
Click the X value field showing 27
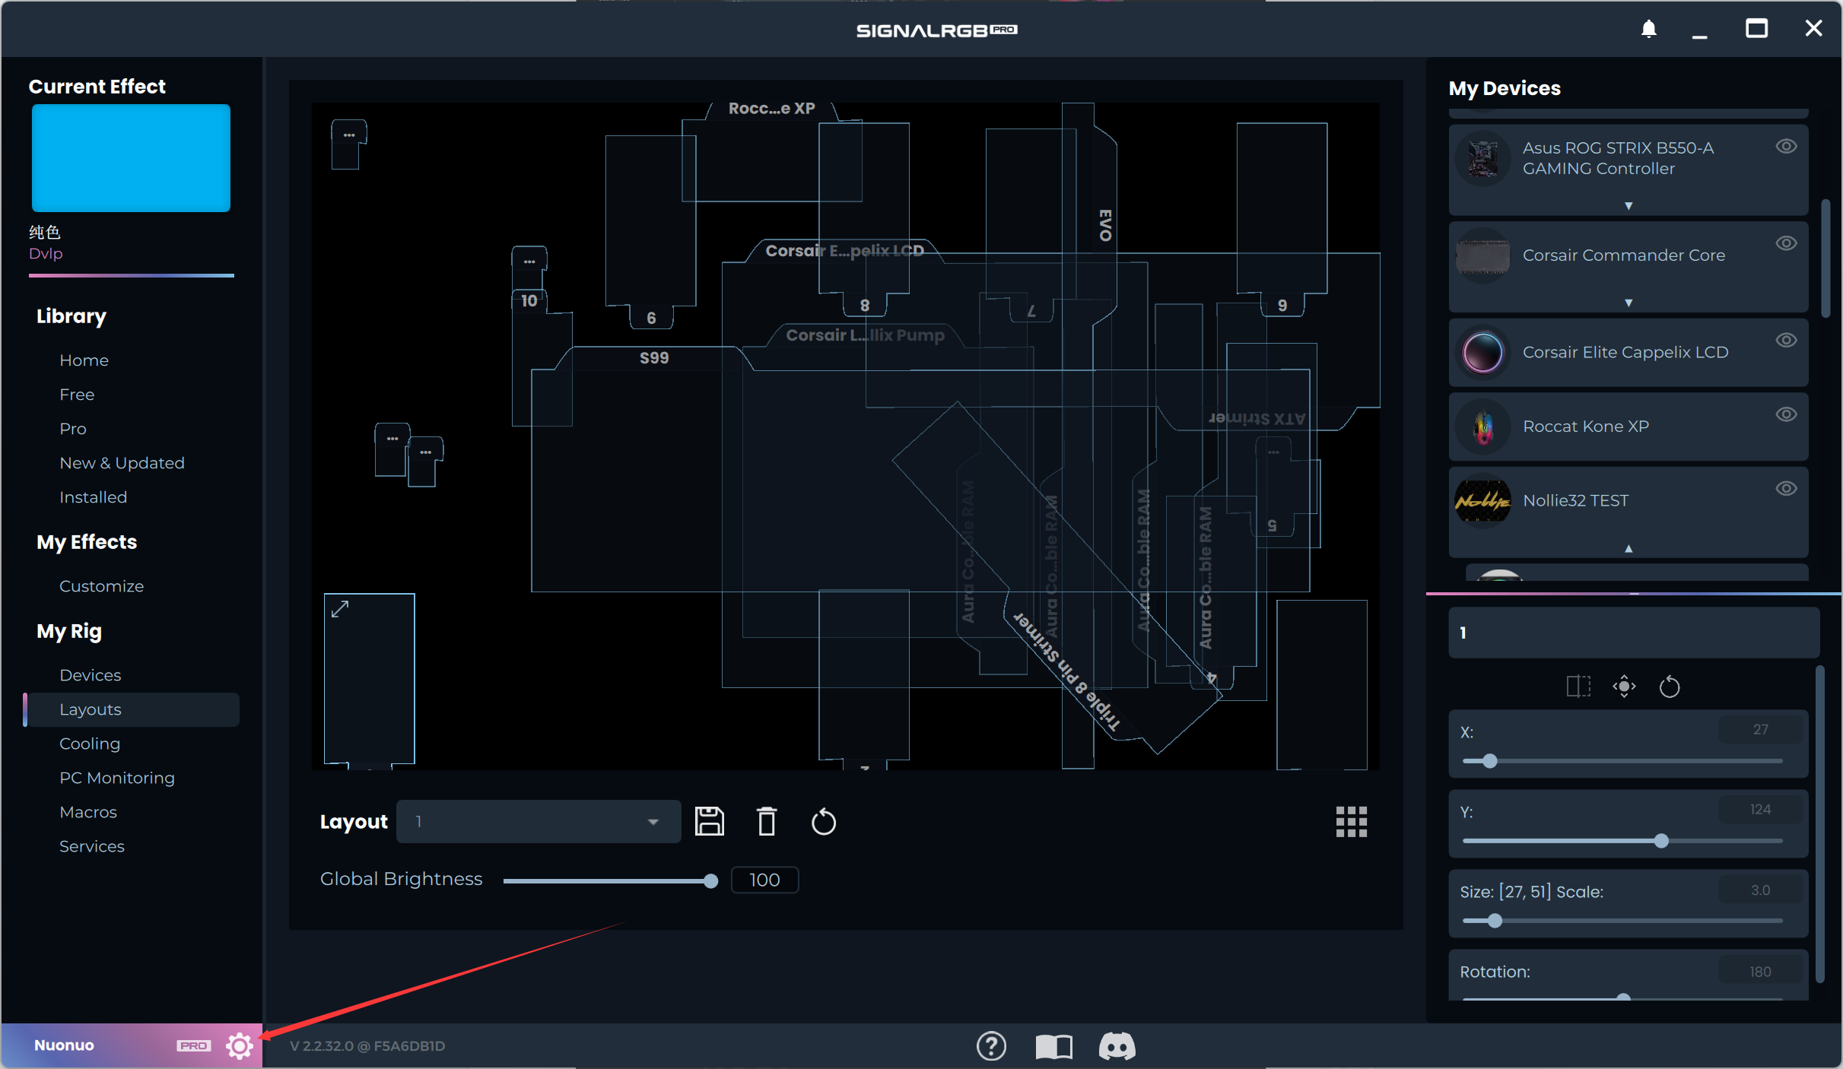click(1760, 729)
